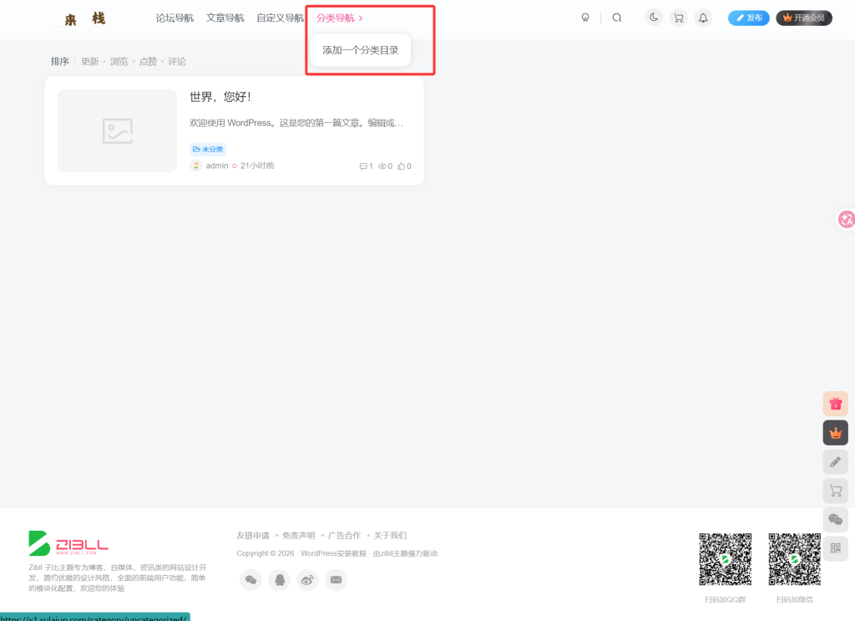Click the 扫码加微信 QR code image
The height and width of the screenshot is (621, 855).
tap(795, 559)
